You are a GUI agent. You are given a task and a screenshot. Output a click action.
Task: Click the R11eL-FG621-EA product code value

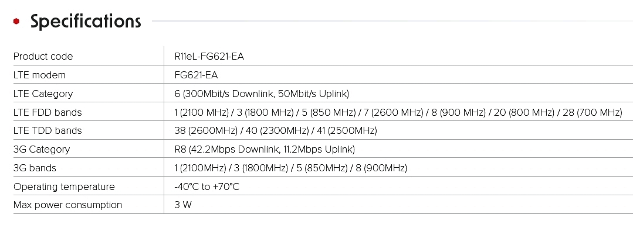[x=209, y=56]
